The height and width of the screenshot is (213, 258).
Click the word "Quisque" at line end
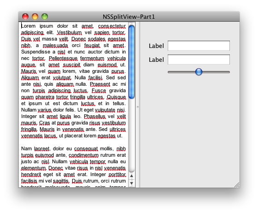(x=116, y=97)
